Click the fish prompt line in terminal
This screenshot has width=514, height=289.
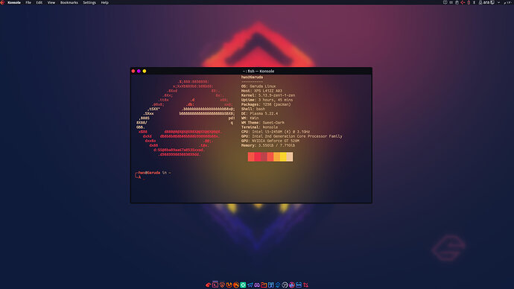tap(154, 173)
